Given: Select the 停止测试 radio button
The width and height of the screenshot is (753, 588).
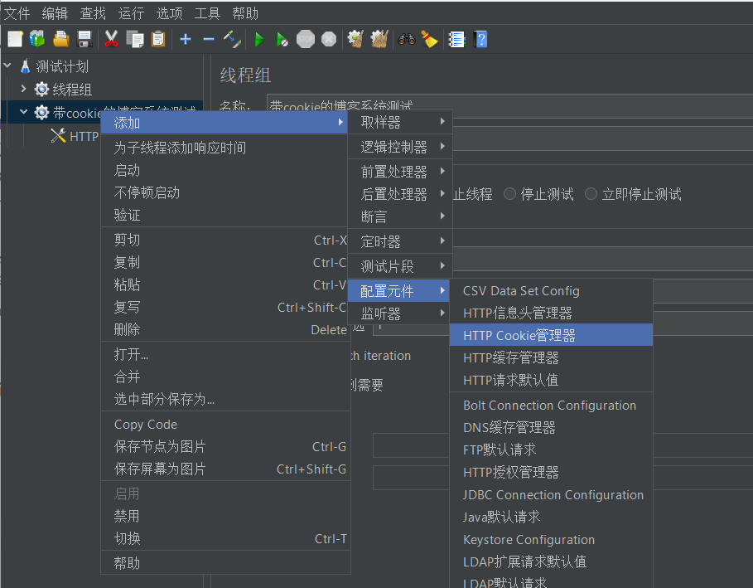Looking at the screenshot, I should pos(509,194).
